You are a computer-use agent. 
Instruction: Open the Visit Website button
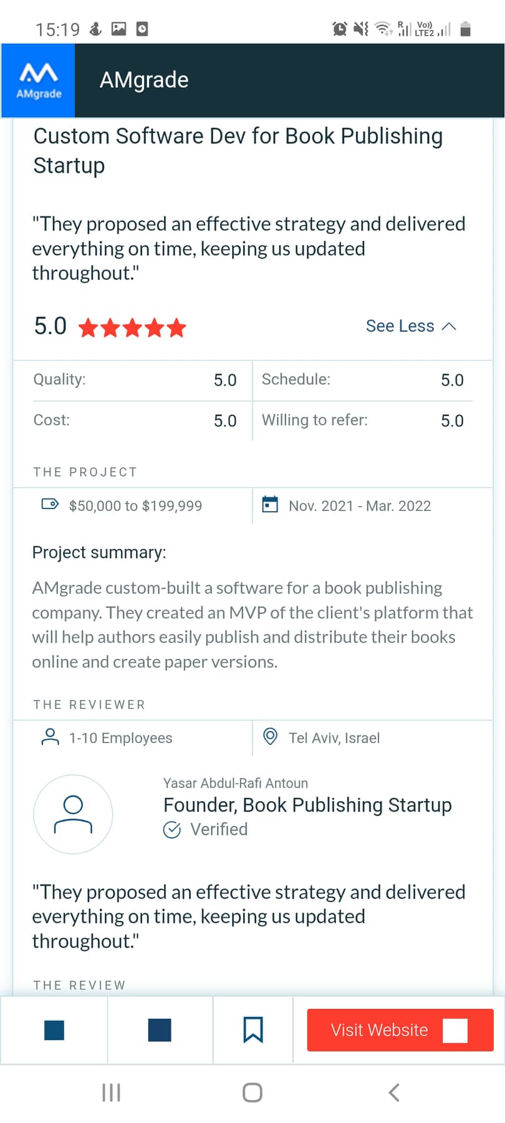tap(400, 1030)
